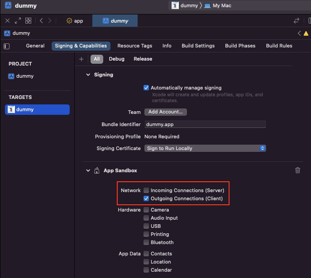Select dummy target under TARGETS

(x=37, y=109)
